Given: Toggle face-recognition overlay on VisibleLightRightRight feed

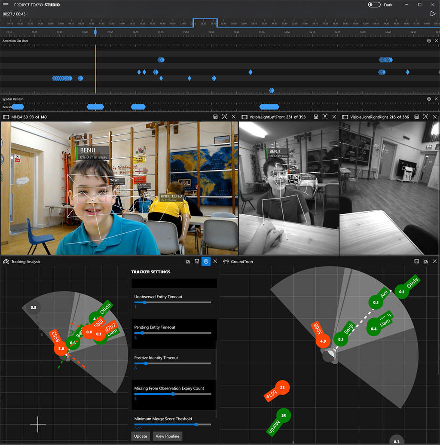Looking at the screenshot, I should (x=425, y=116).
